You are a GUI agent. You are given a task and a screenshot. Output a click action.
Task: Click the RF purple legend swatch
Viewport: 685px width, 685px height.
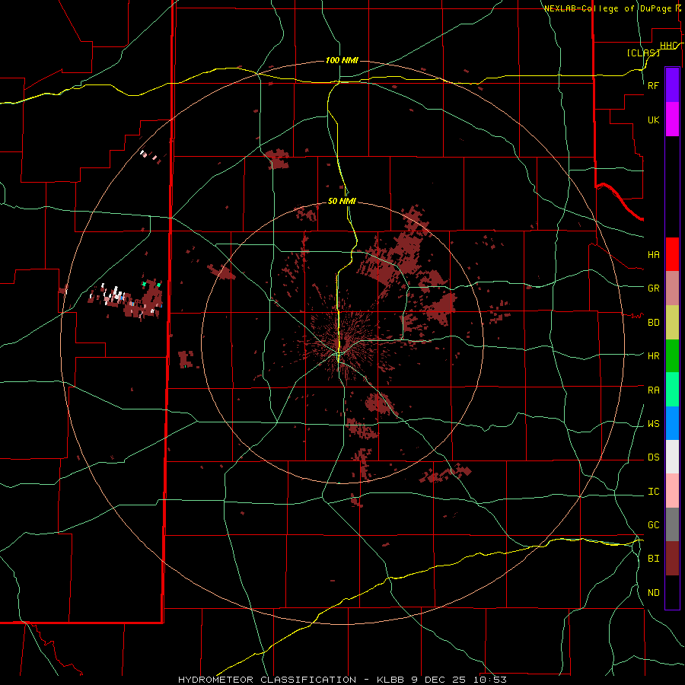[672, 85]
